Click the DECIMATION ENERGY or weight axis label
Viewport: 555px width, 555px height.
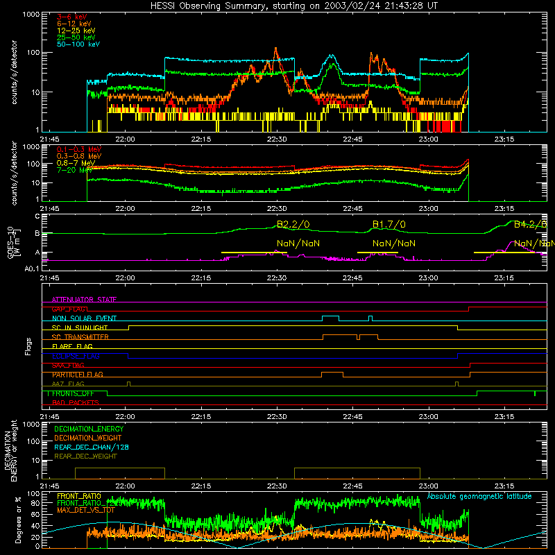point(10,450)
